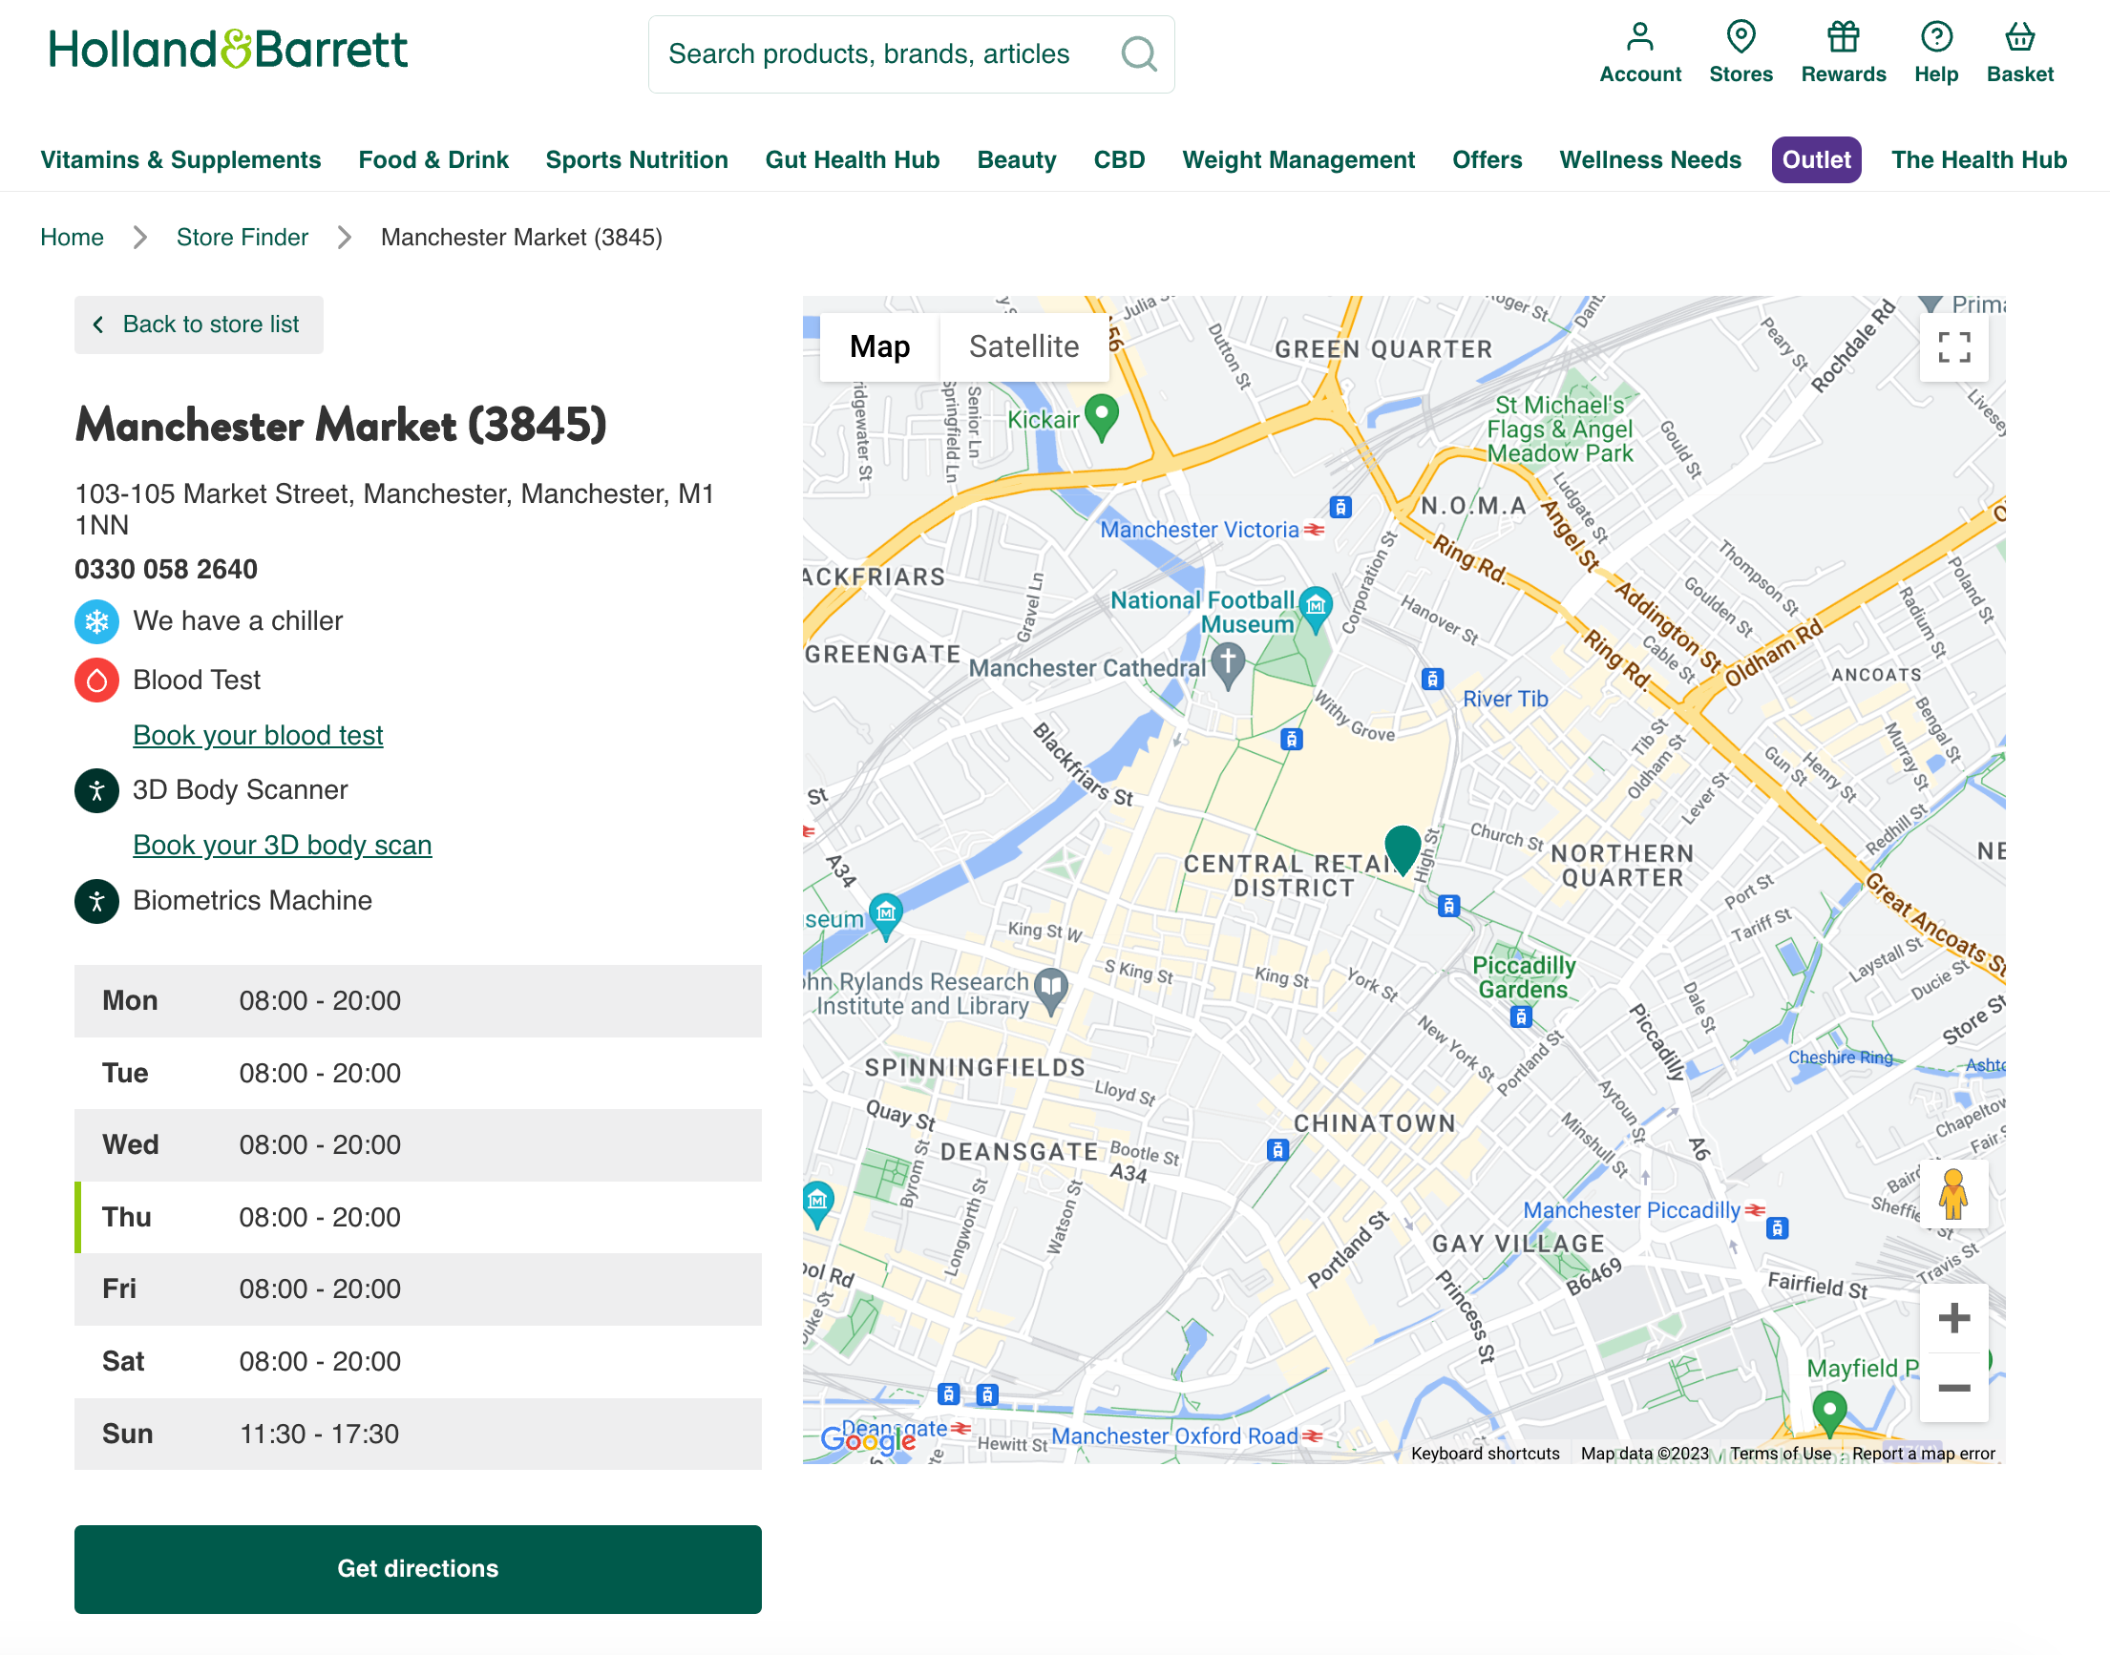This screenshot has height=1655, width=2110.
Task: Open Sports Nutrition menu
Action: (637, 160)
